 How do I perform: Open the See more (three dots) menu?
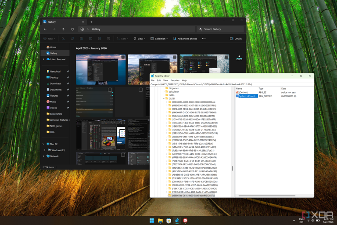[x=204, y=39]
